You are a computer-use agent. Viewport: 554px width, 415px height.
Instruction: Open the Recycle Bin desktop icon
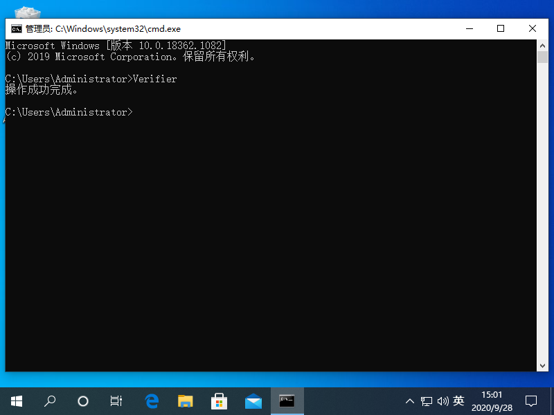pyautogui.click(x=26, y=12)
